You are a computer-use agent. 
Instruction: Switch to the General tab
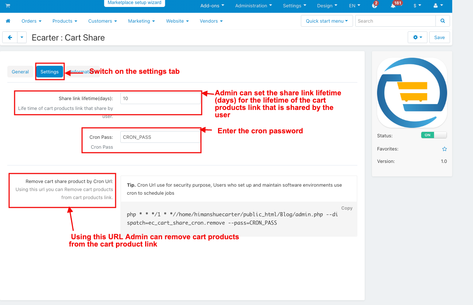[20, 72]
